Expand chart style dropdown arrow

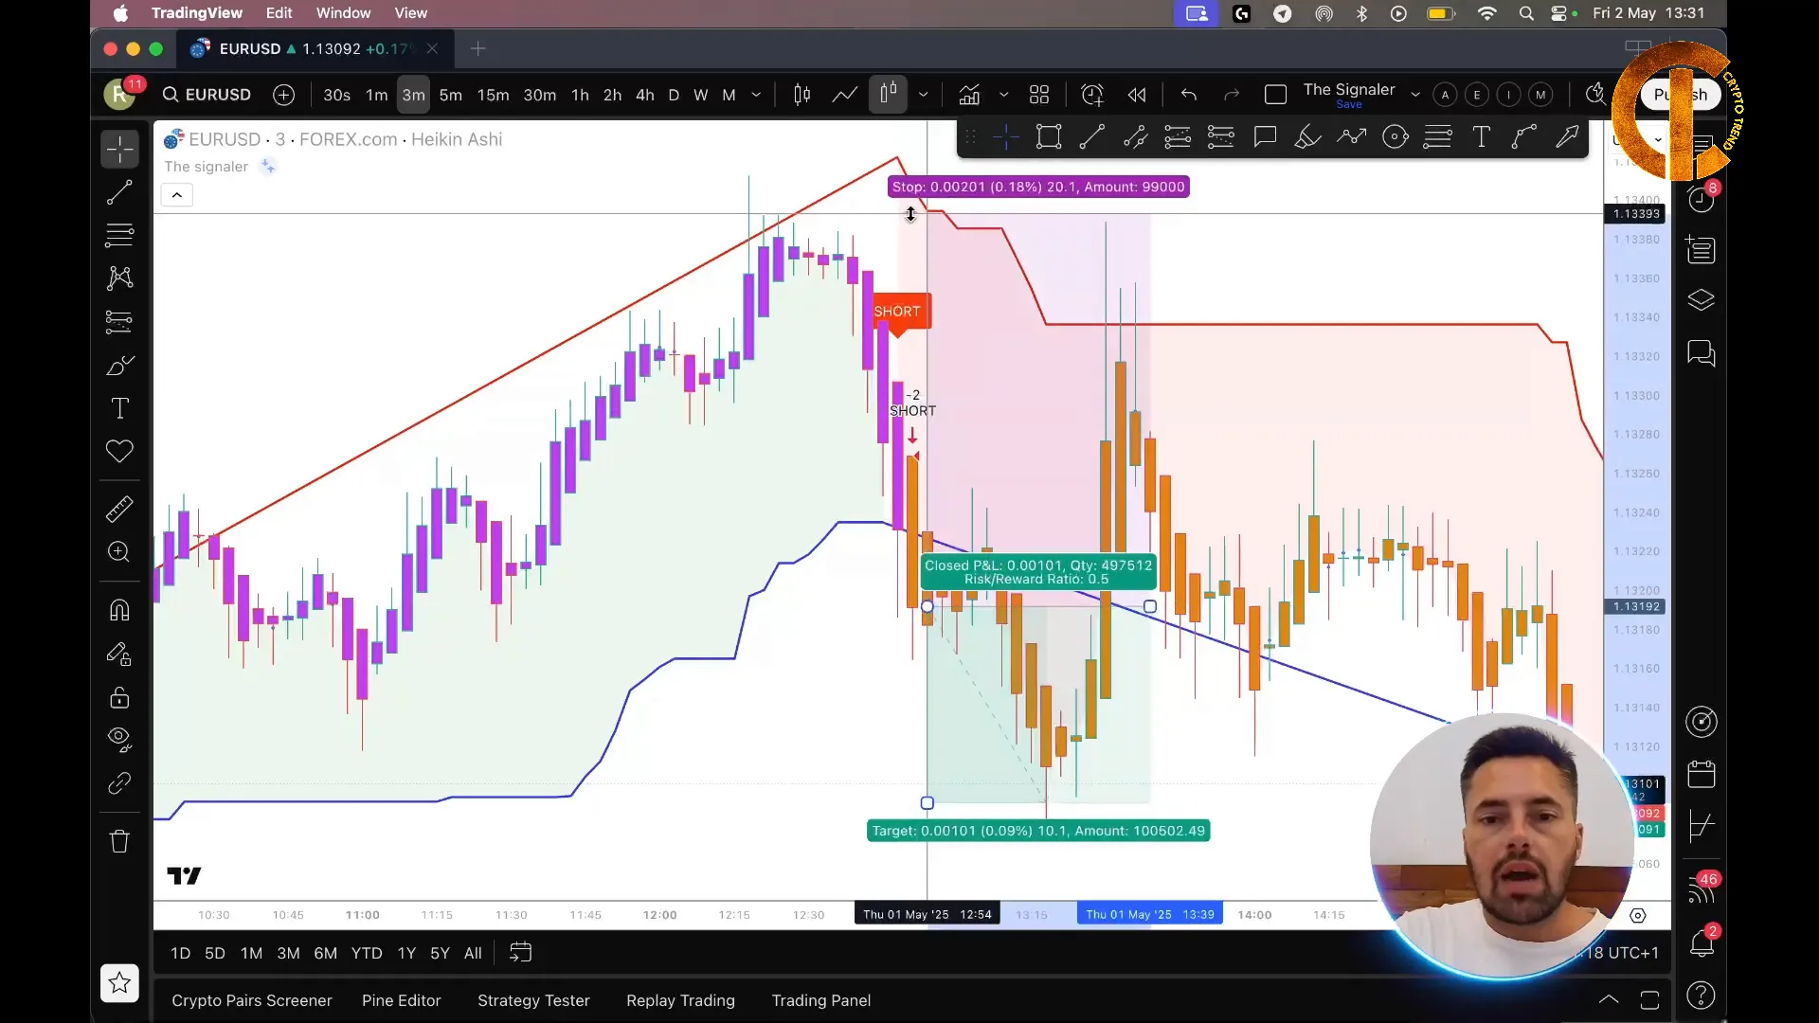[x=923, y=95]
